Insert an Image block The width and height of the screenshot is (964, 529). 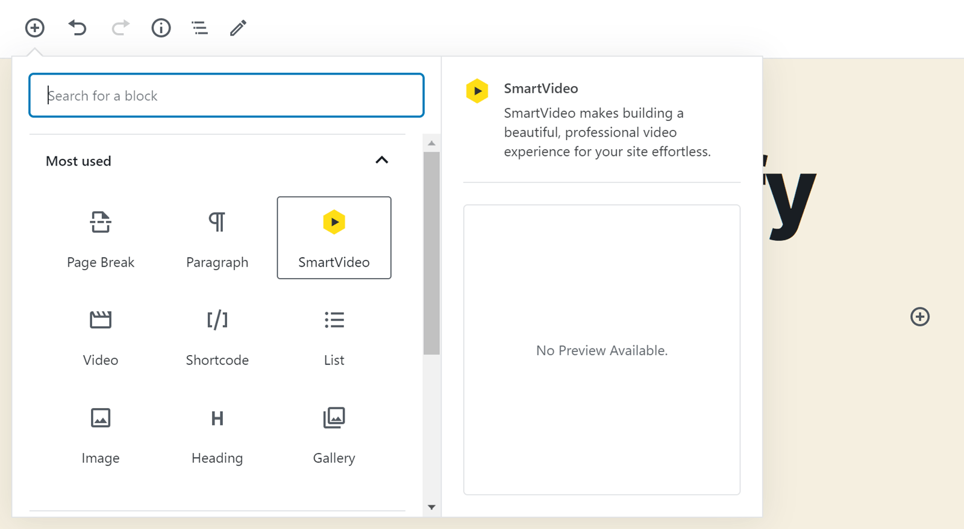pos(101,434)
